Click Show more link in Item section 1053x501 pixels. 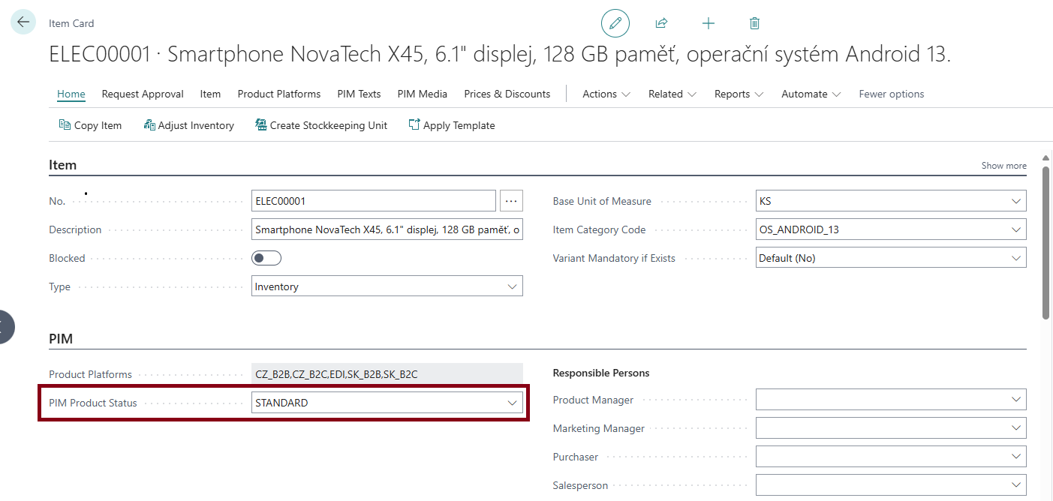[1003, 166]
